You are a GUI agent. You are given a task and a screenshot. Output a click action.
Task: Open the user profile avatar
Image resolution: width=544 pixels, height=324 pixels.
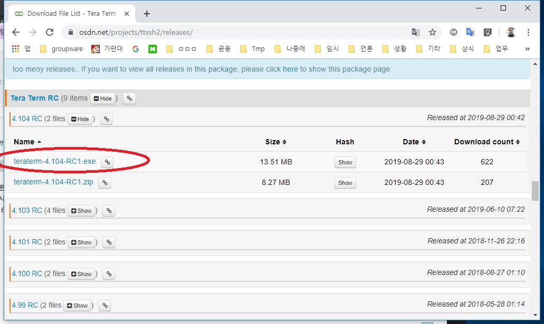click(x=511, y=32)
